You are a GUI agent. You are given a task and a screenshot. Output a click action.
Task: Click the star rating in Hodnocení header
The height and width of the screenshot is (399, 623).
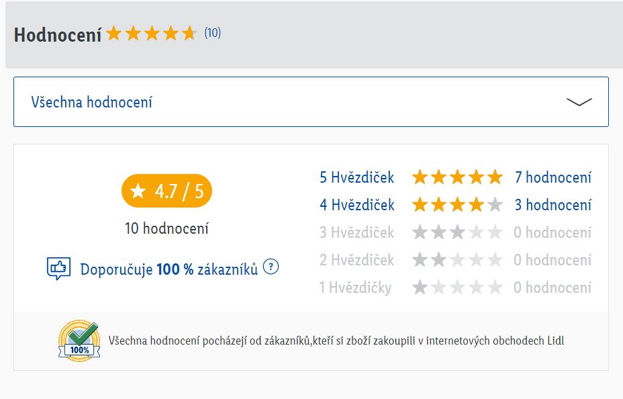151,33
